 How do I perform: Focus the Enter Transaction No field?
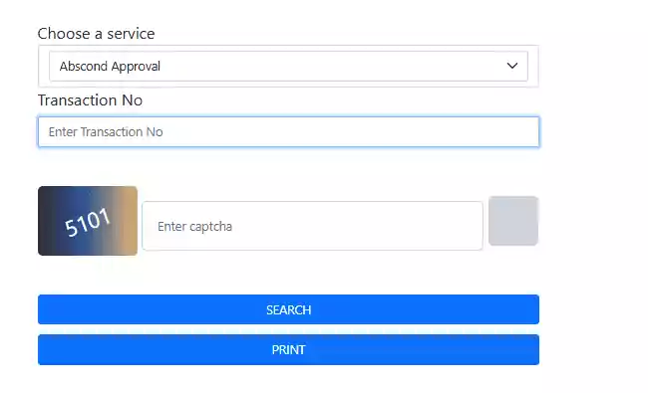pos(288,132)
